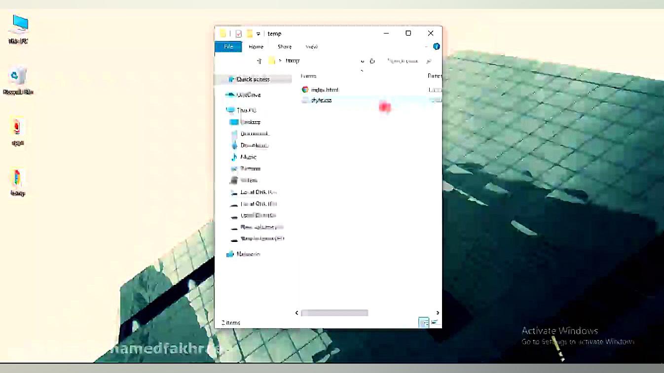Open Help with the blue question icon
Viewport: 664px width, 373px height.
436,46
